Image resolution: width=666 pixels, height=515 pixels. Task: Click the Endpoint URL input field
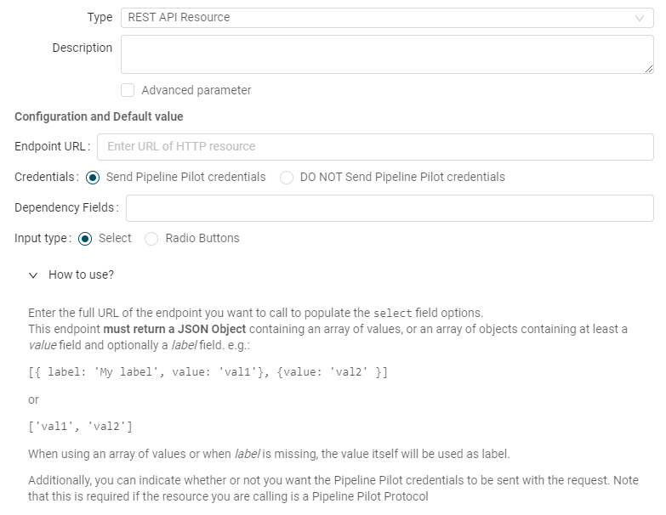click(375, 147)
